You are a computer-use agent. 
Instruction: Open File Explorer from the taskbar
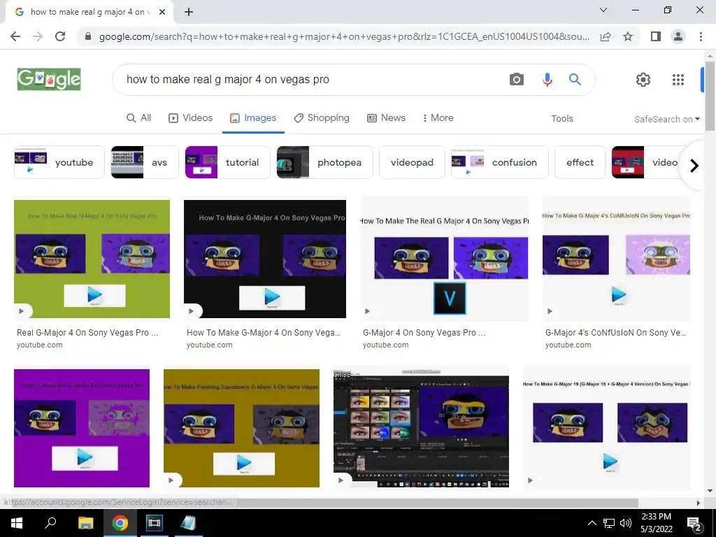[x=85, y=523]
